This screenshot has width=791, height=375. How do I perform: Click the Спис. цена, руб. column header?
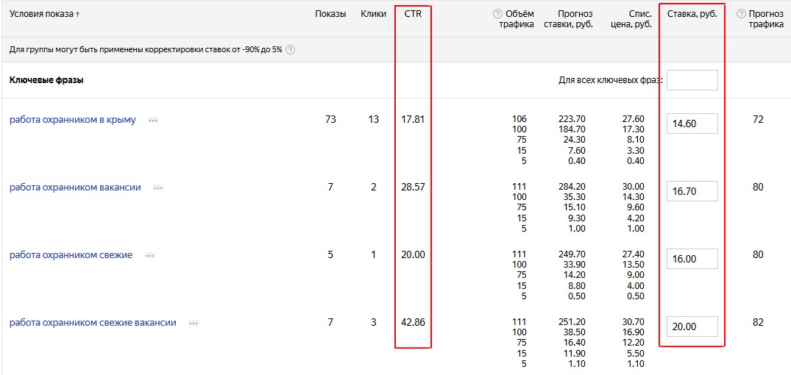pos(631,18)
